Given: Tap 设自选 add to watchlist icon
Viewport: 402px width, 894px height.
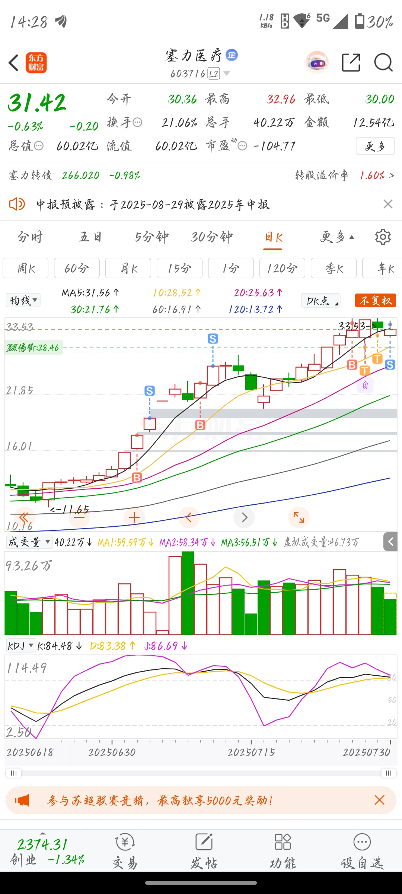Looking at the screenshot, I should click(362, 852).
